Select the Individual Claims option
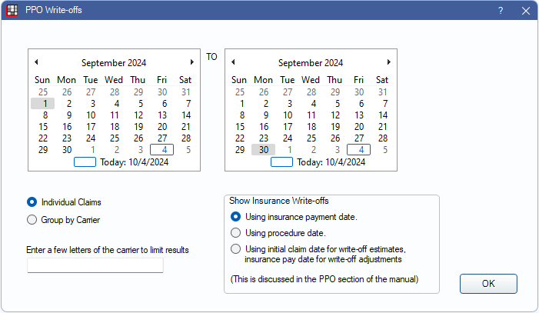The width and height of the screenshot is (539, 313). [x=32, y=202]
